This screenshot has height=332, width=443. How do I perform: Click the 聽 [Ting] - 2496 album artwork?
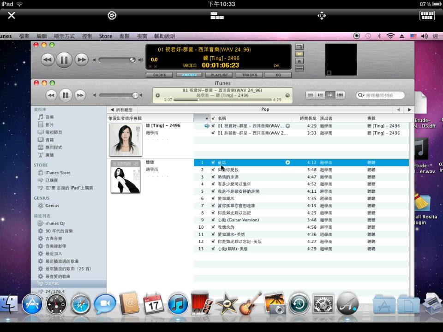(x=126, y=140)
